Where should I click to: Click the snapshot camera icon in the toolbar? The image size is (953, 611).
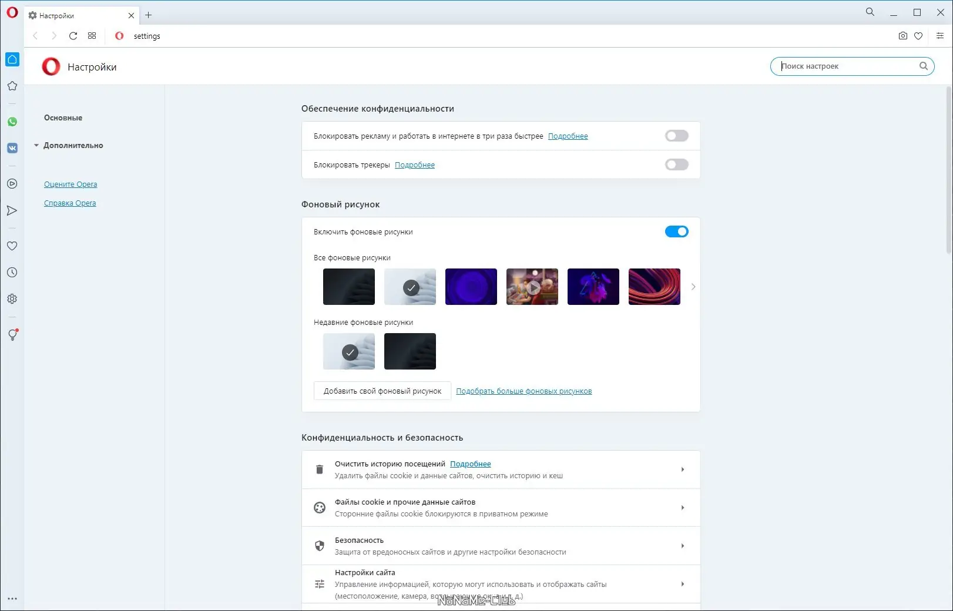point(902,36)
